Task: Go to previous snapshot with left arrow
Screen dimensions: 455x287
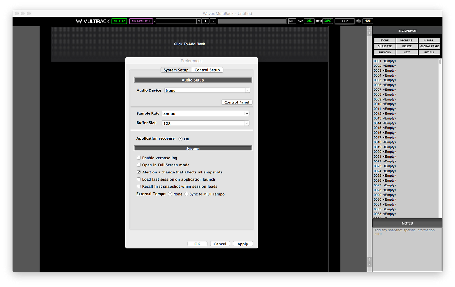Action: 205,21
